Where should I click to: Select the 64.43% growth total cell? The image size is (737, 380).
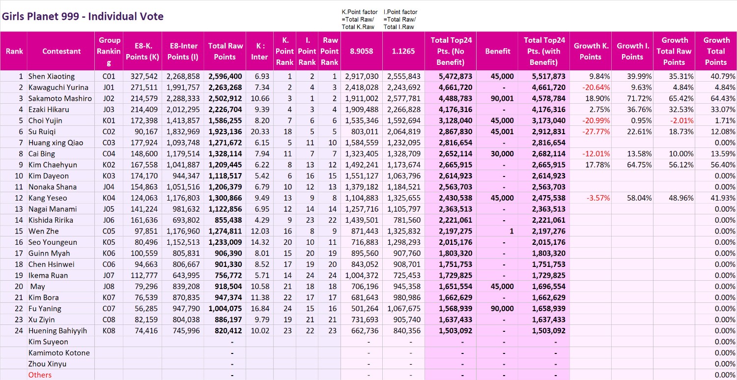(x=716, y=98)
